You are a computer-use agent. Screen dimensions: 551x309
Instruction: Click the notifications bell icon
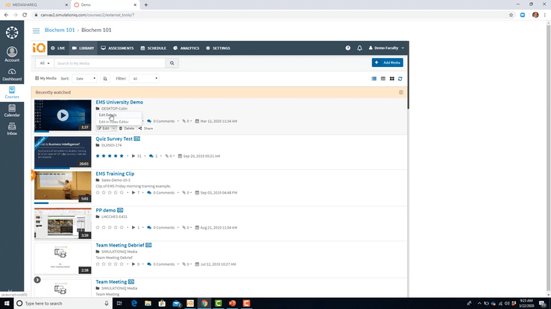pyautogui.click(x=359, y=48)
